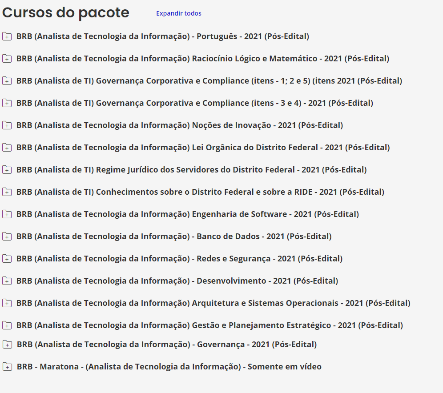
Task: Open Raciocínio Lógico e Matemático course title
Action: [203, 59]
